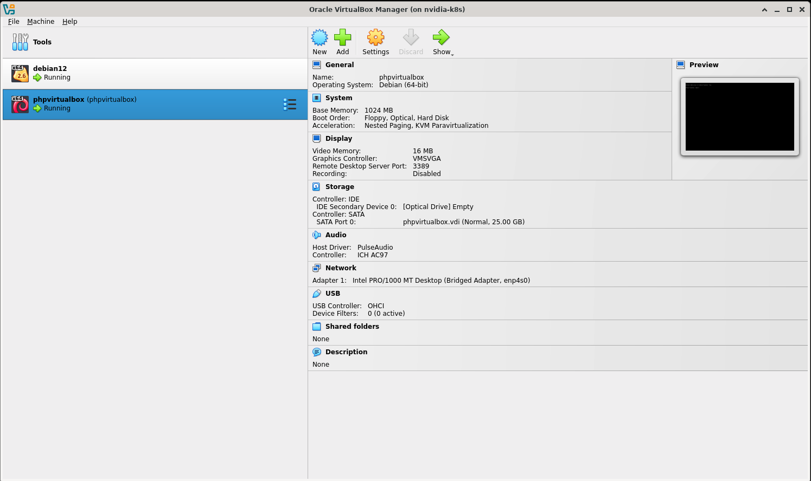
Task: Click the Audio section speaker icon
Action: 317,235
